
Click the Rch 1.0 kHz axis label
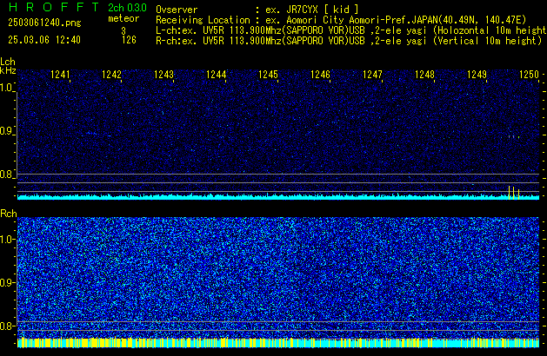(x=7, y=240)
